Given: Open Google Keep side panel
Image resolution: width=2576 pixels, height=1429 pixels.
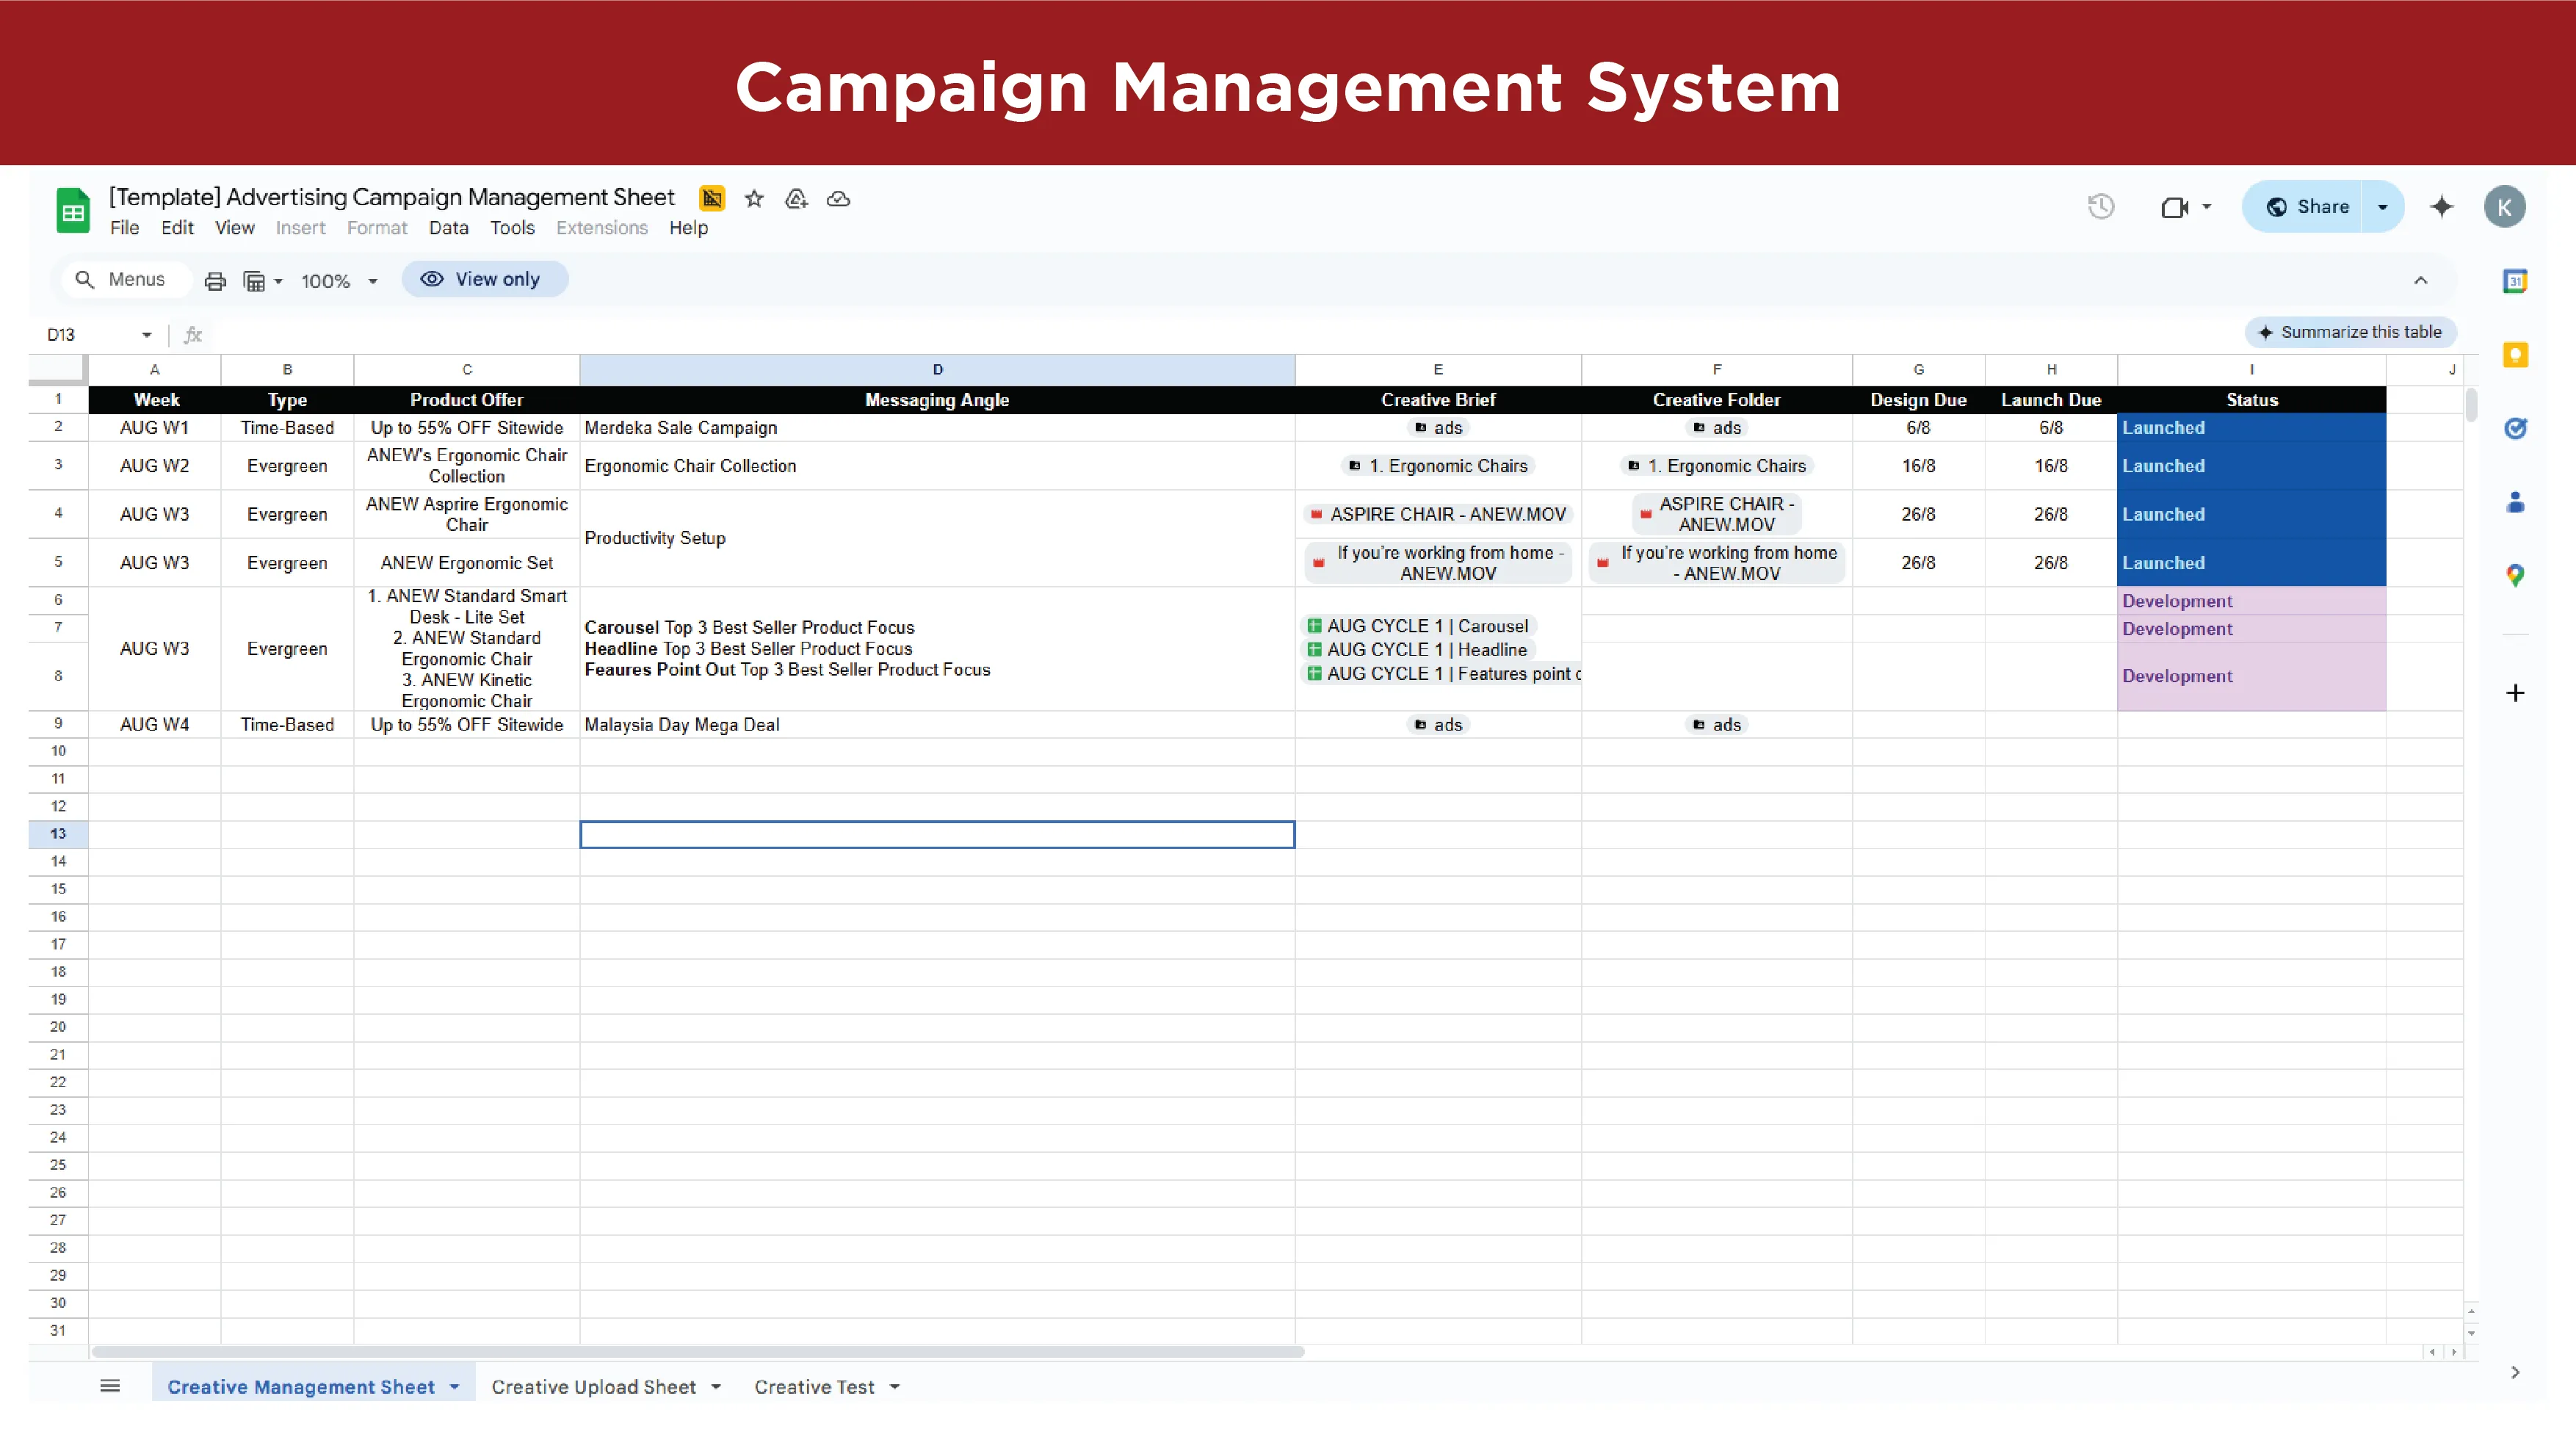Looking at the screenshot, I should pos(2515,355).
